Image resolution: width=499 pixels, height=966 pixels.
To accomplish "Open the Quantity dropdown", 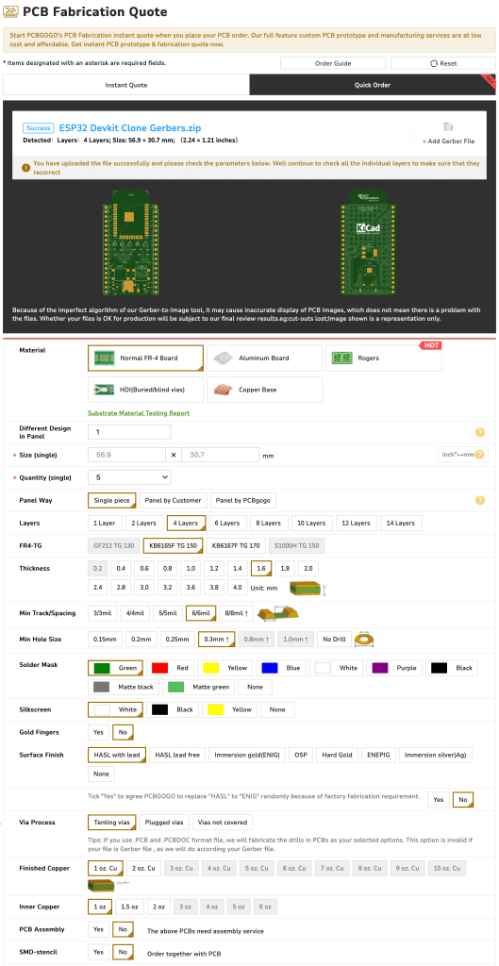I will [x=129, y=476].
